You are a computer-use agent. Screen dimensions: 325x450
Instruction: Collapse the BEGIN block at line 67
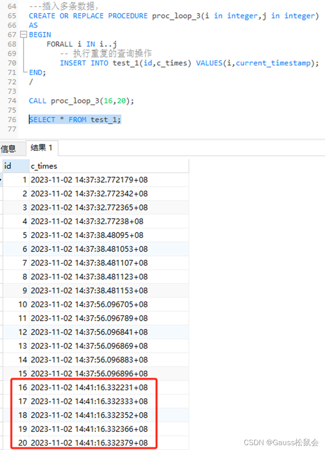coord(23,35)
